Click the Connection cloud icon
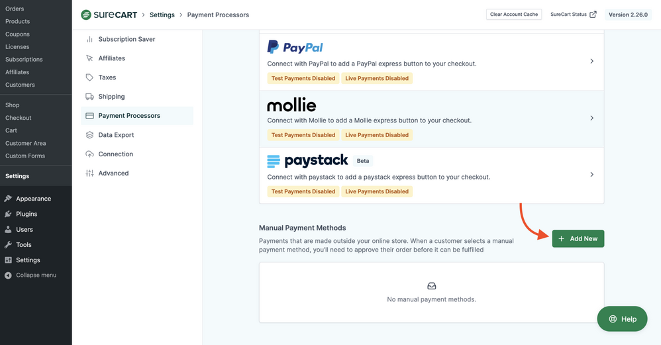This screenshot has width=661, height=345. pos(89,154)
